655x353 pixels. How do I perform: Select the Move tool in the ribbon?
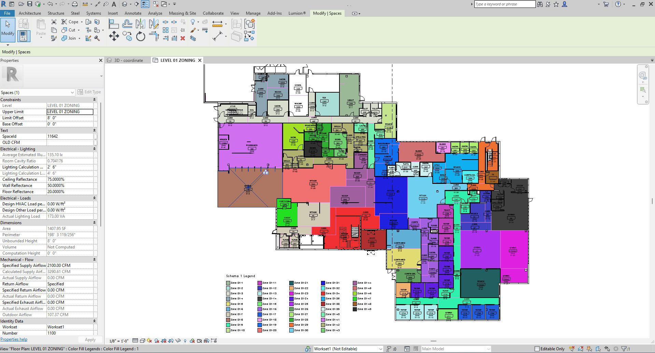pos(114,36)
